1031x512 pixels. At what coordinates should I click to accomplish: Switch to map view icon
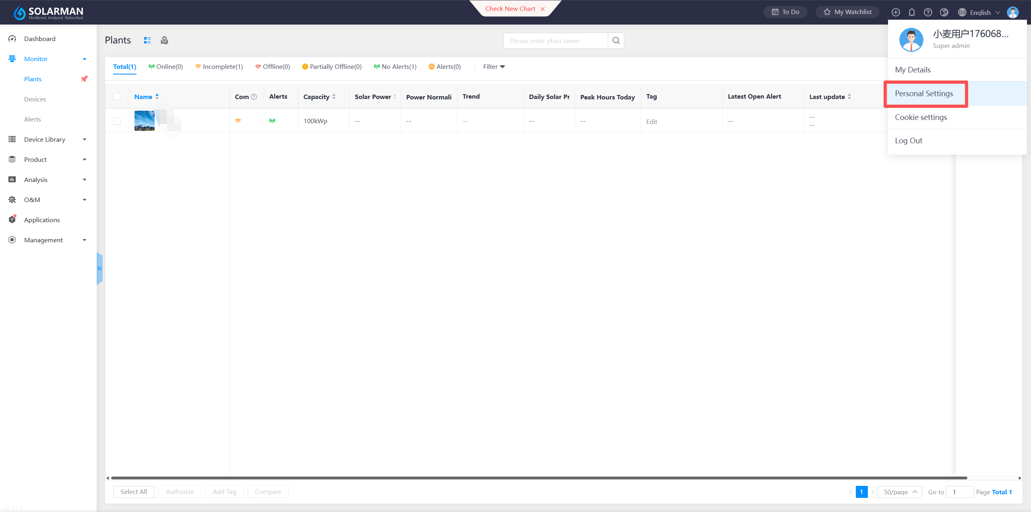pos(164,40)
